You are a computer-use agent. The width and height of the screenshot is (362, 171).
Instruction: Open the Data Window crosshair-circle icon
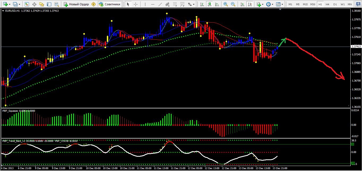click(x=34, y=4)
